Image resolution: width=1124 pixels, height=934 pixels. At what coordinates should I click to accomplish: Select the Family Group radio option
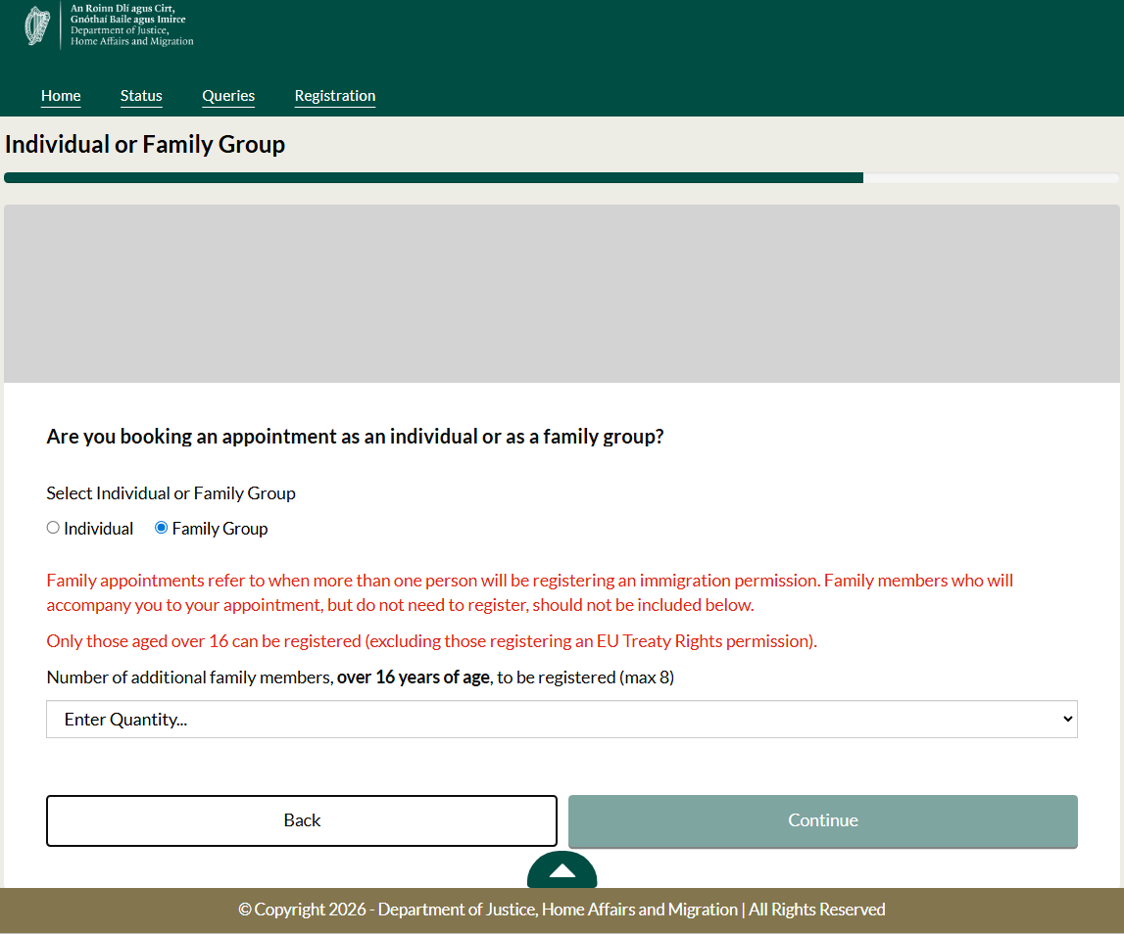(162, 528)
